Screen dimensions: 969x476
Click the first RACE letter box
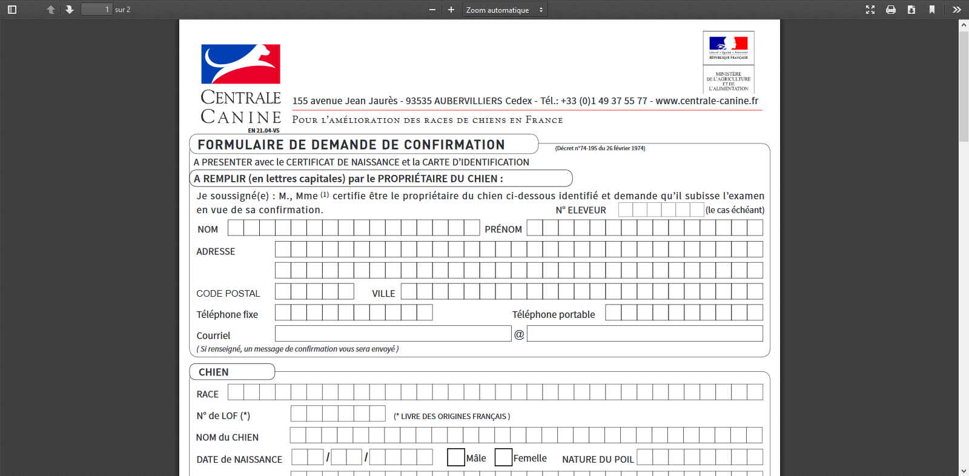[236, 392]
